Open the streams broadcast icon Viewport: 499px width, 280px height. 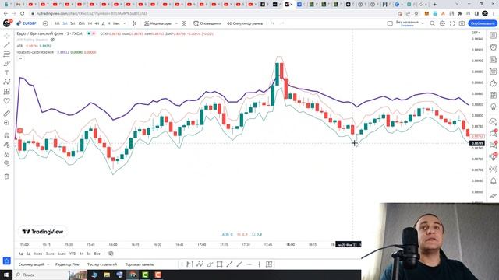493,169
